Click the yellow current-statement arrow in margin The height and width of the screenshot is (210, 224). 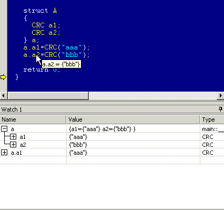click(3, 77)
